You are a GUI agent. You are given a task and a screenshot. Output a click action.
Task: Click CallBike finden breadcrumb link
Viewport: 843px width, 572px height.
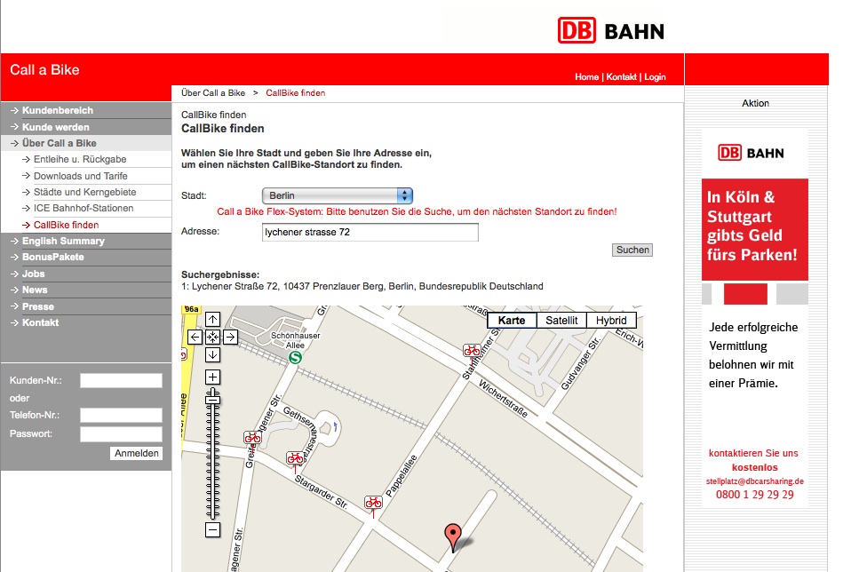click(295, 93)
